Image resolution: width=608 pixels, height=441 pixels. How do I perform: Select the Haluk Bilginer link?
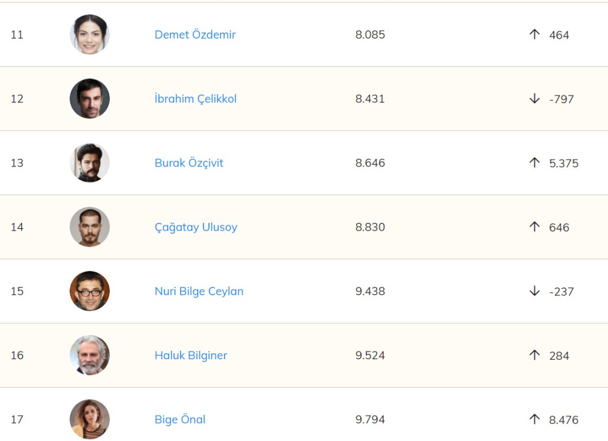[x=191, y=356]
